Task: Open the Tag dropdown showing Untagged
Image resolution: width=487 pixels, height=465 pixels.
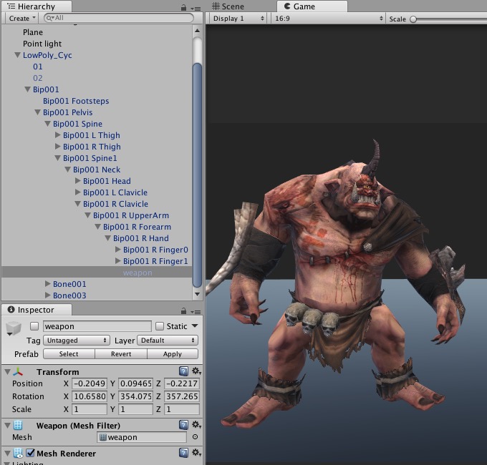Action: click(77, 341)
